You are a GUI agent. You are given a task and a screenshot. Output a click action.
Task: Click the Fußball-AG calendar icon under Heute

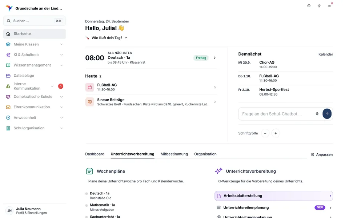pos(90,87)
